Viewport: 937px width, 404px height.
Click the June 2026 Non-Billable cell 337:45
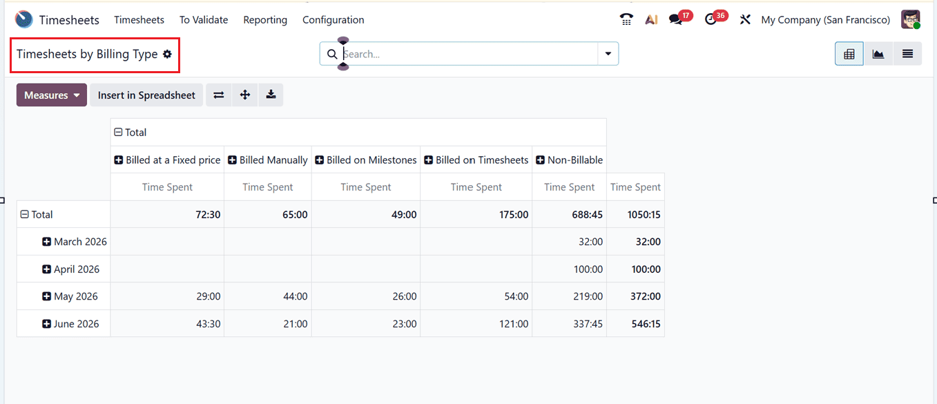[570, 324]
